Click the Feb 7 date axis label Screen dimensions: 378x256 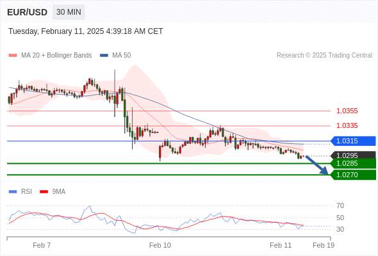tap(42, 245)
